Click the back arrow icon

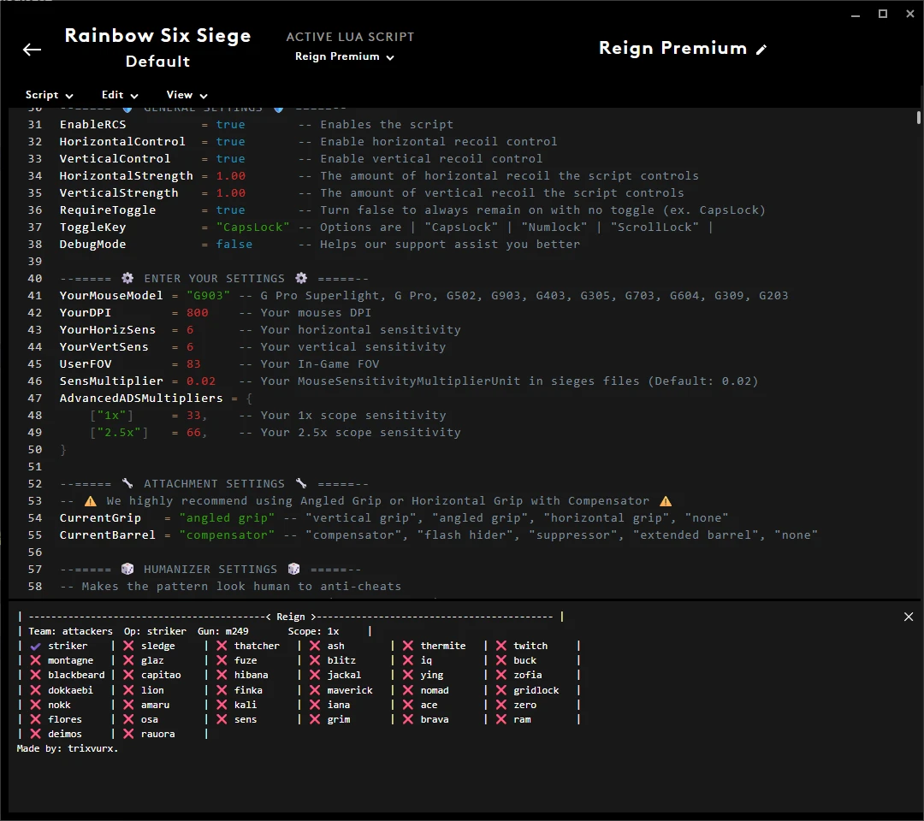coord(32,50)
